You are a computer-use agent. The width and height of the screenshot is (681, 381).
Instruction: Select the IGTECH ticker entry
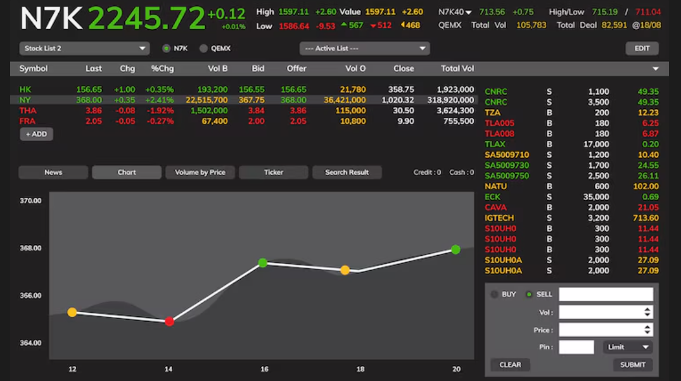[x=571, y=218]
